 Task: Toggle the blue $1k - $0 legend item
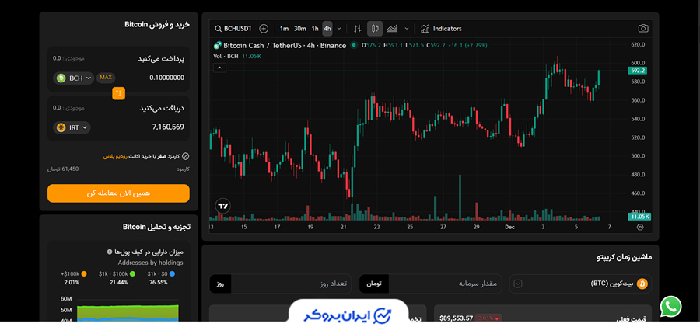(161, 273)
